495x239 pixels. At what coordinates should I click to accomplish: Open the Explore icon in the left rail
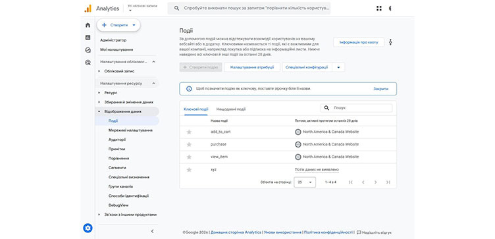(88, 50)
